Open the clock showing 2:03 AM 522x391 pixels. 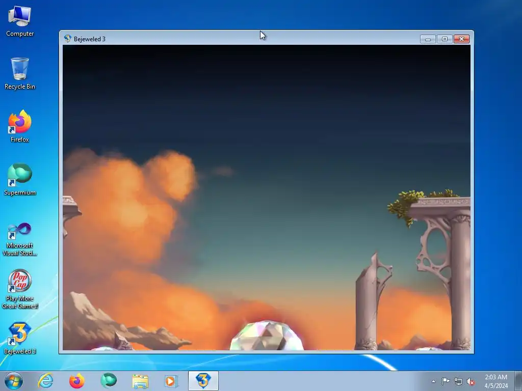click(x=496, y=381)
